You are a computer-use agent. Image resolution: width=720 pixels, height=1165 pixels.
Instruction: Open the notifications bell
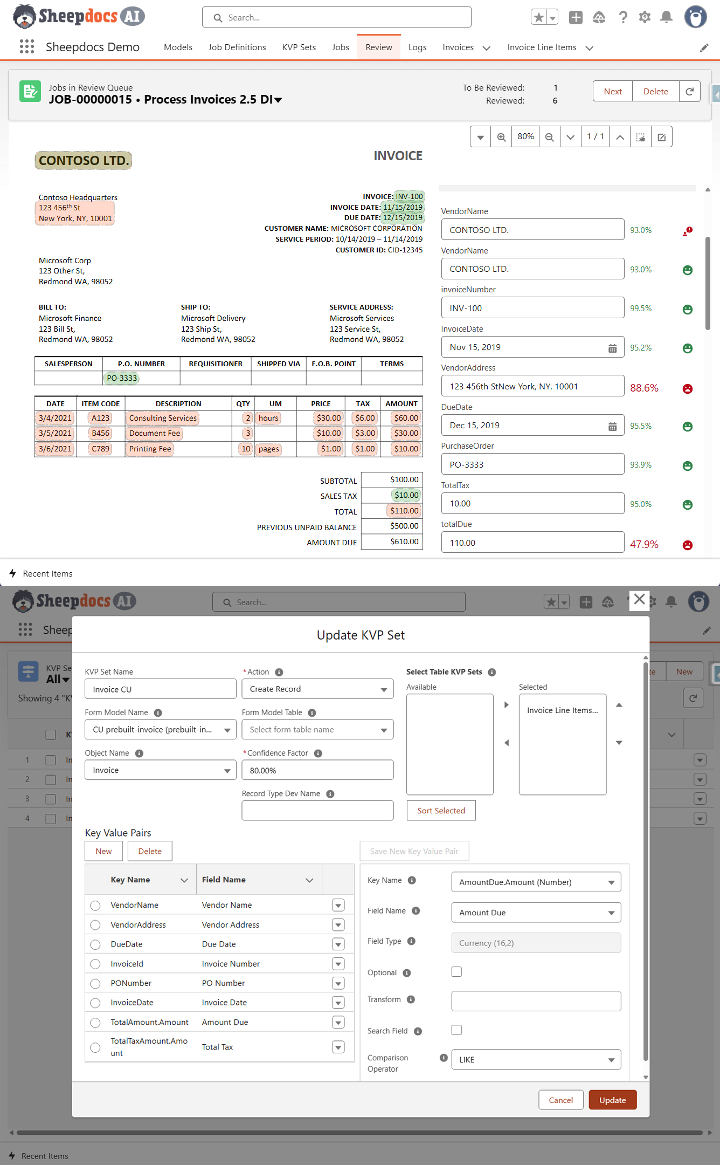click(667, 17)
